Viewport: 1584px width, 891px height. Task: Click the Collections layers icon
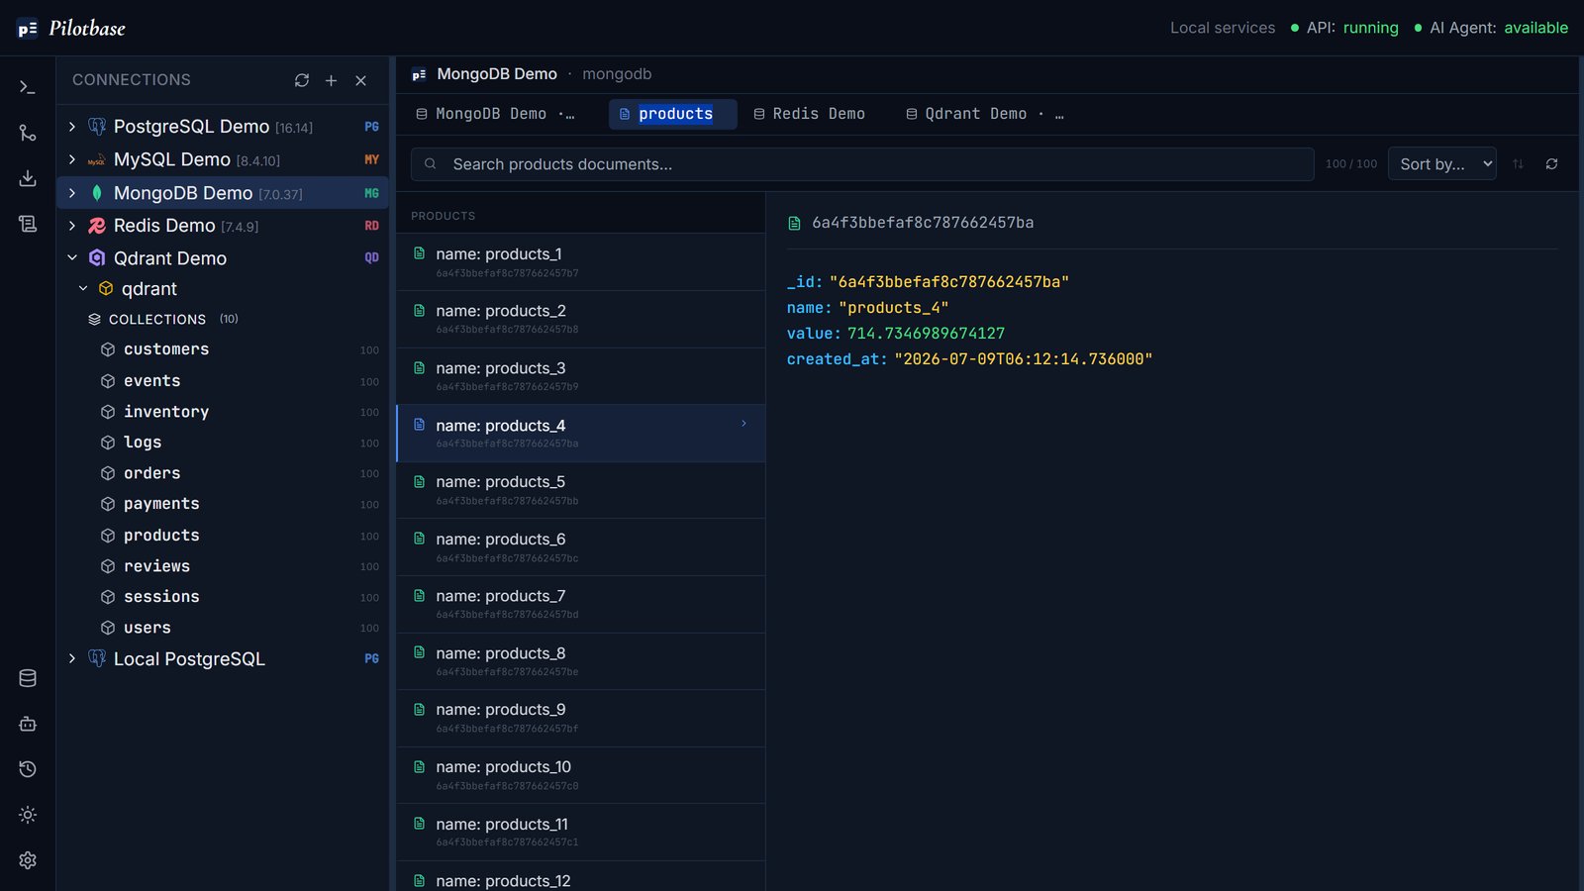point(95,320)
